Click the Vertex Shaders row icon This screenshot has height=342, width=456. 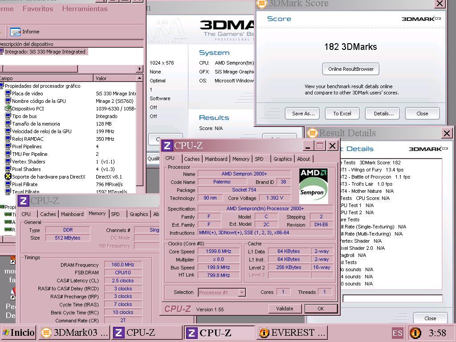(8, 161)
